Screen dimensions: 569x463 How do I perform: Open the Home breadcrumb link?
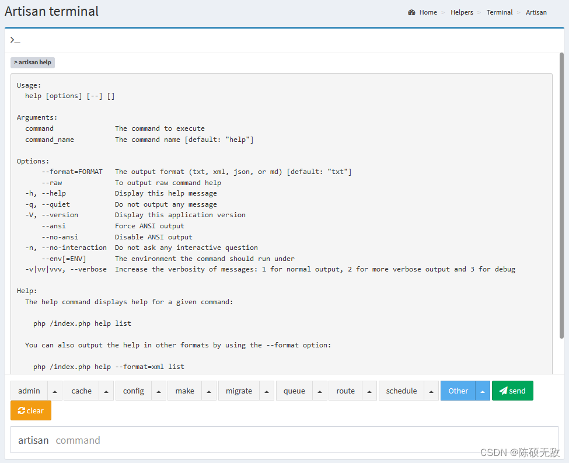[x=428, y=12]
